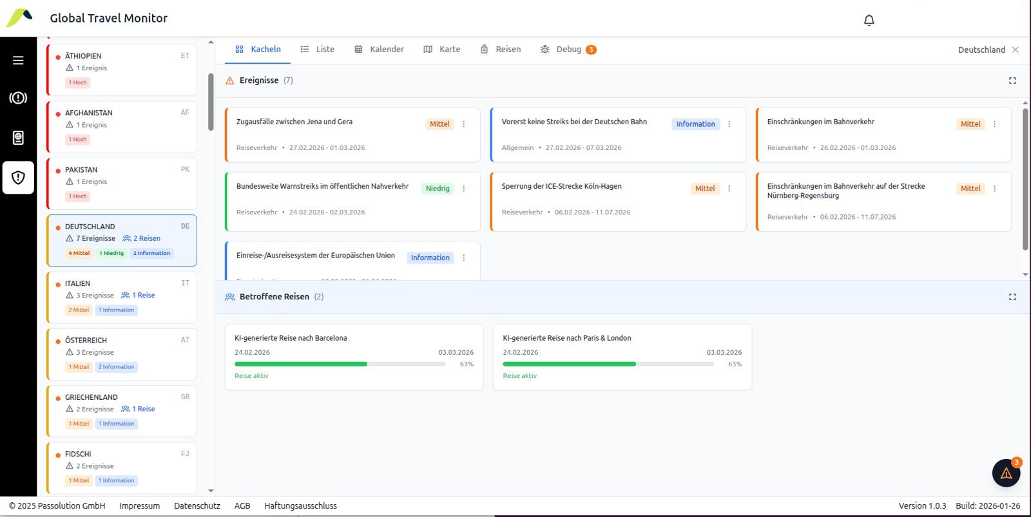This screenshot has width=1031, height=517.
Task: Open the floating warning button with badge 3
Action: point(1007,473)
